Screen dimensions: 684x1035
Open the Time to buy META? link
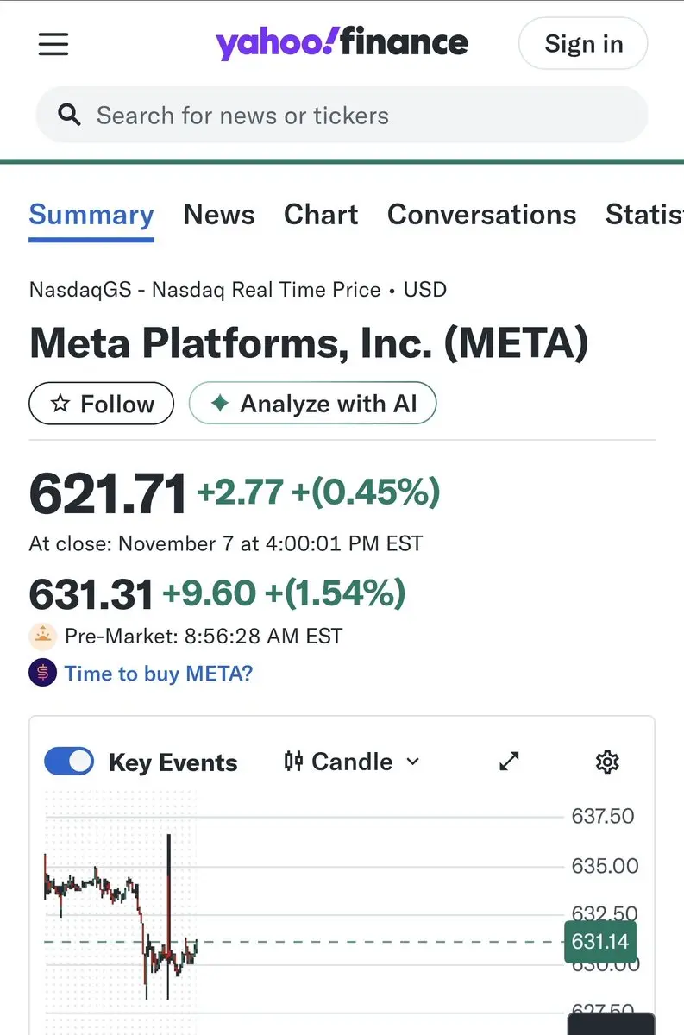click(159, 673)
